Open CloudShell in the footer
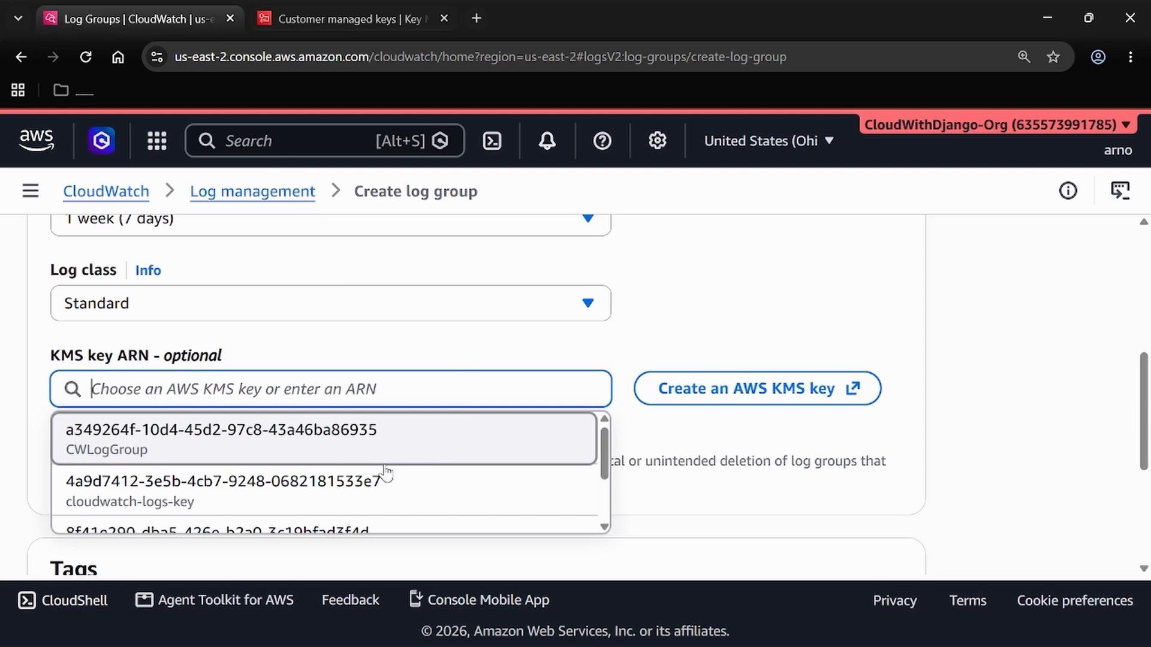Image resolution: width=1151 pixels, height=647 pixels. (63, 600)
